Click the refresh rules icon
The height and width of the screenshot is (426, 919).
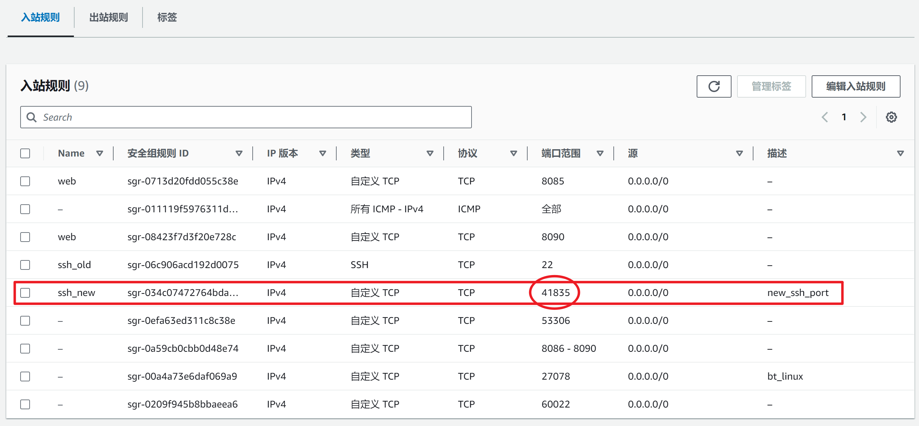click(x=713, y=86)
